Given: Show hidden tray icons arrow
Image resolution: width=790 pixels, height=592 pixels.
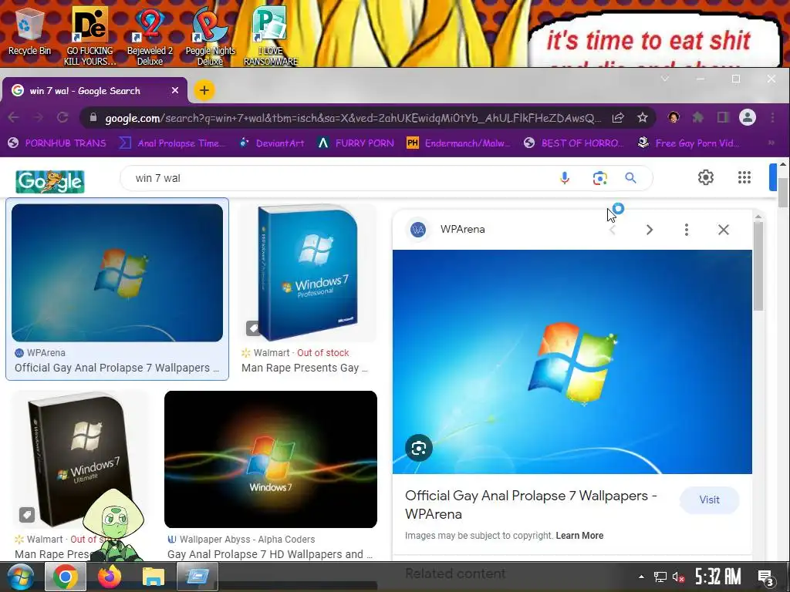Looking at the screenshot, I should coord(641,577).
